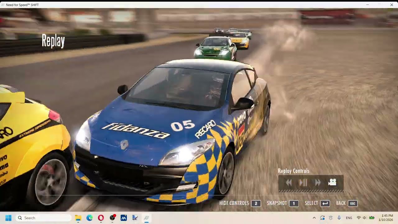Screen dimensions: 398x224
Task: Close the Need for Speed window
Action: point(391,5)
